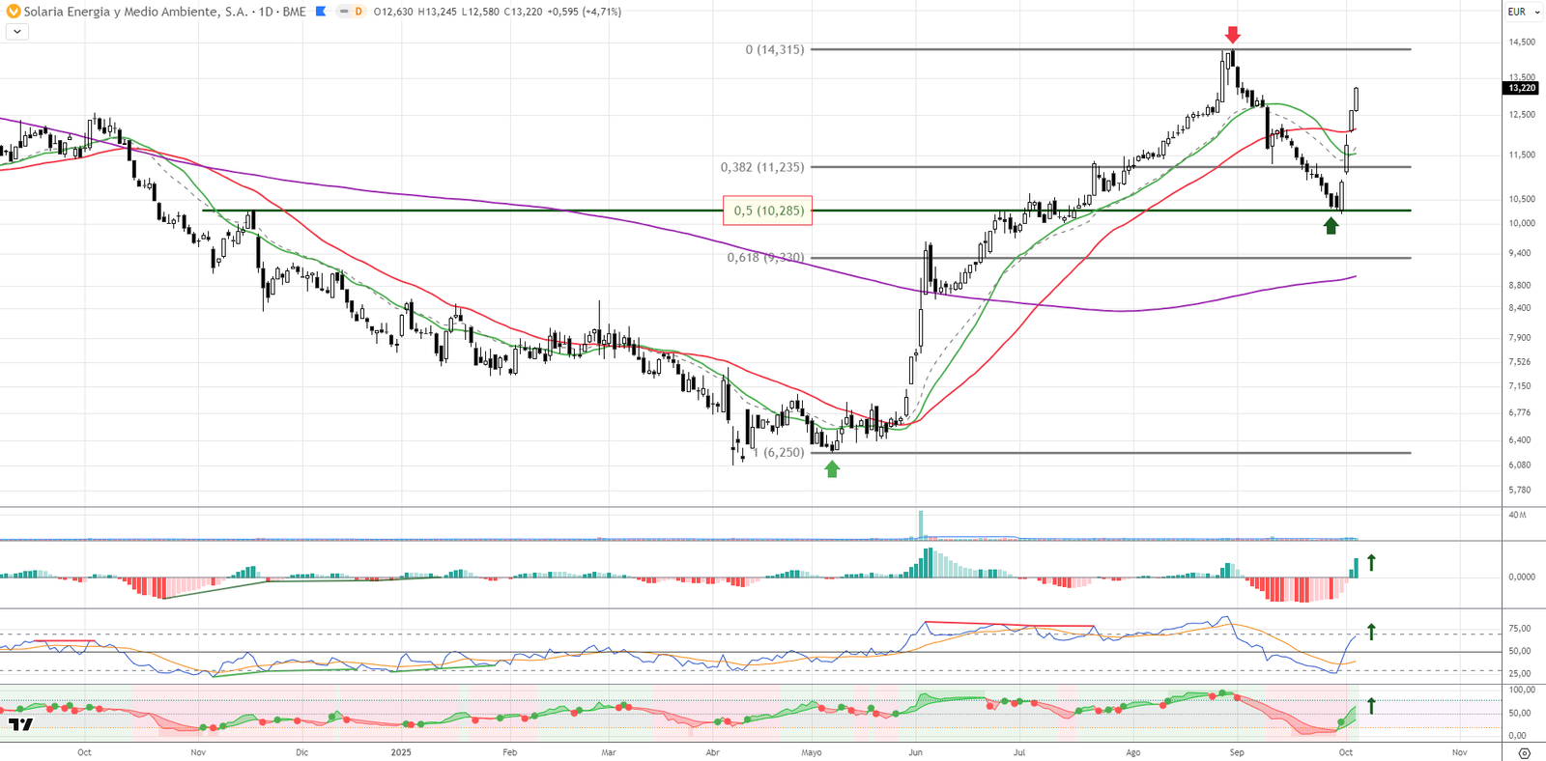
Task: Click the current price tag 13,220
Action: pyautogui.click(x=1521, y=88)
